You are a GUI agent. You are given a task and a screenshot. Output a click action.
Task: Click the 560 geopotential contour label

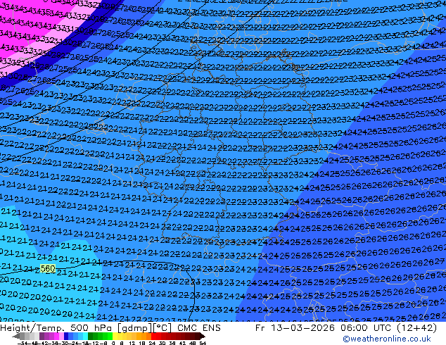tap(48, 268)
